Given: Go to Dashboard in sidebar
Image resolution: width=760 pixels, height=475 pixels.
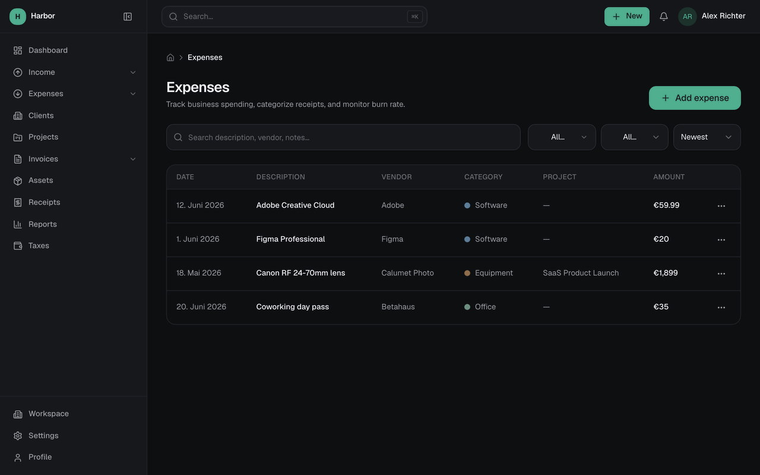Looking at the screenshot, I should [x=74, y=50].
